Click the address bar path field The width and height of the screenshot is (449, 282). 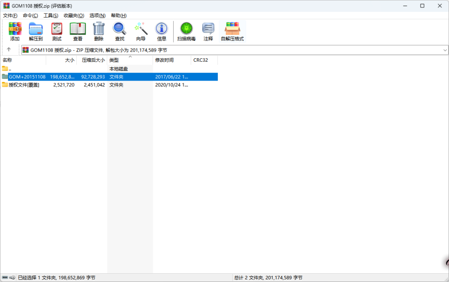(235, 50)
